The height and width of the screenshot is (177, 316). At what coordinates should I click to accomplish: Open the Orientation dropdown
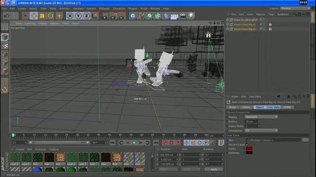pos(261,130)
